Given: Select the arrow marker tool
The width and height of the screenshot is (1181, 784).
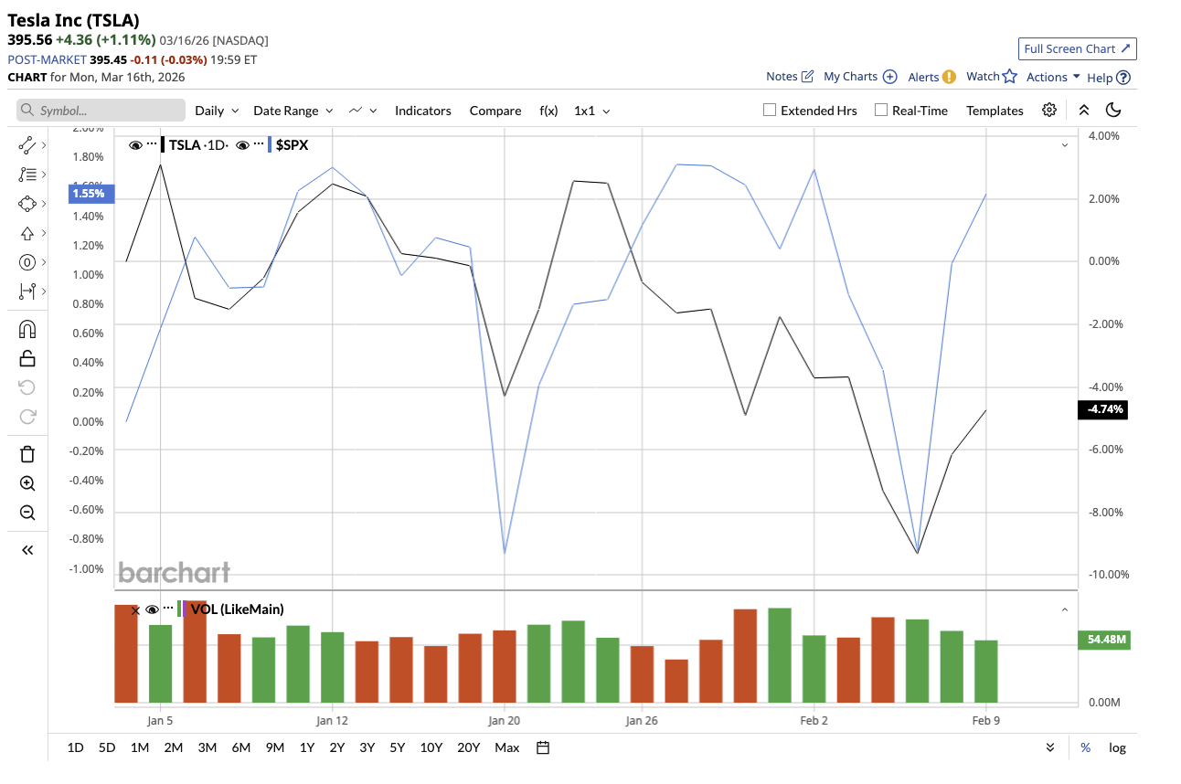Looking at the screenshot, I should pos(27,233).
